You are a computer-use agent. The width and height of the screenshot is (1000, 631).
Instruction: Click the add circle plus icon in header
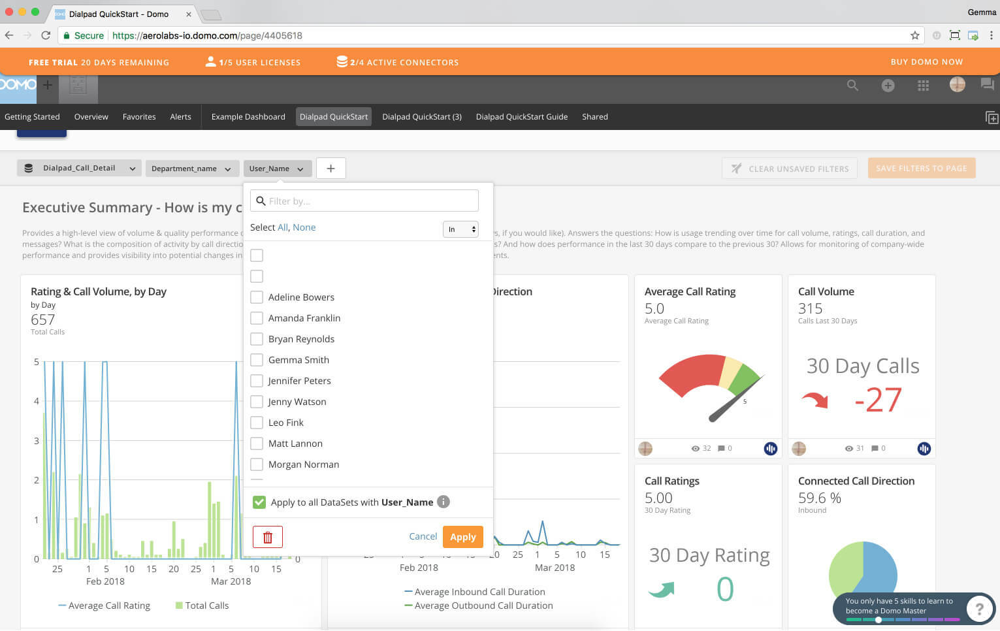[888, 85]
